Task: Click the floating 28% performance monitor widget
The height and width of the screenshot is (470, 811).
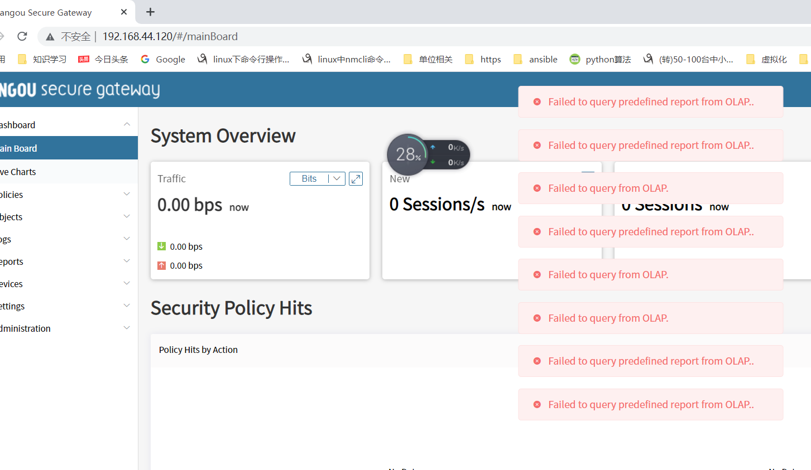Action: (408, 154)
